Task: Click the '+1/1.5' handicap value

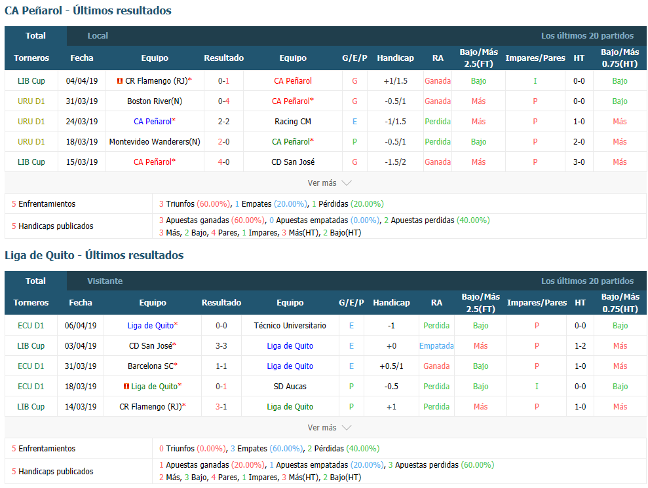Action: pyautogui.click(x=396, y=81)
